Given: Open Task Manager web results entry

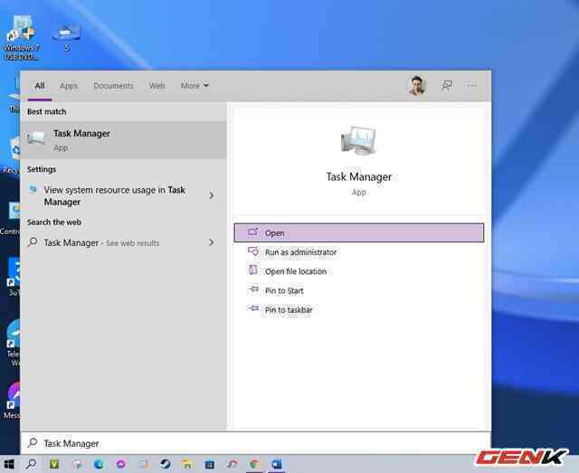Looking at the screenshot, I should tap(101, 242).
